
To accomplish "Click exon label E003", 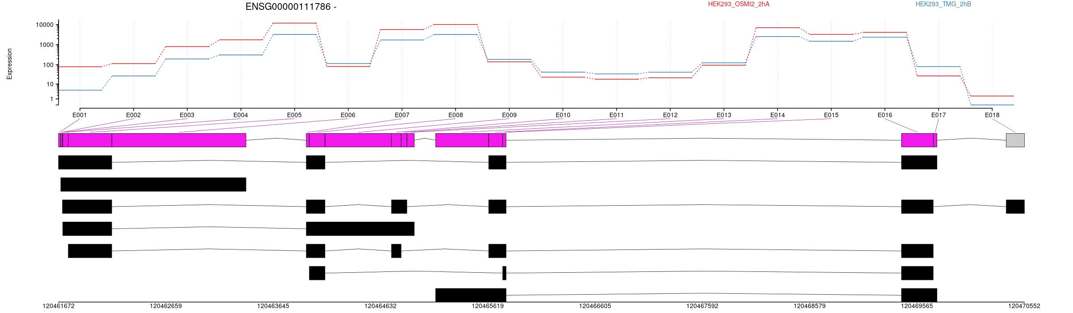I will click(x=187, y=115).
